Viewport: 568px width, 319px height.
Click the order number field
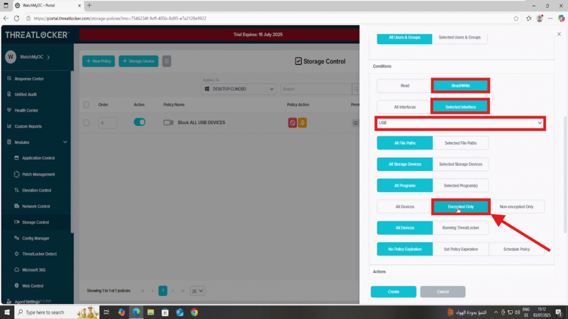[108, 122]
